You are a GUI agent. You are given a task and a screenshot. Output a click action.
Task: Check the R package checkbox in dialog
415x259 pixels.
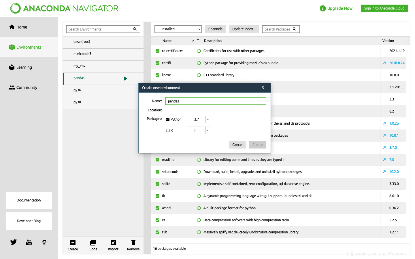point(168,130)
